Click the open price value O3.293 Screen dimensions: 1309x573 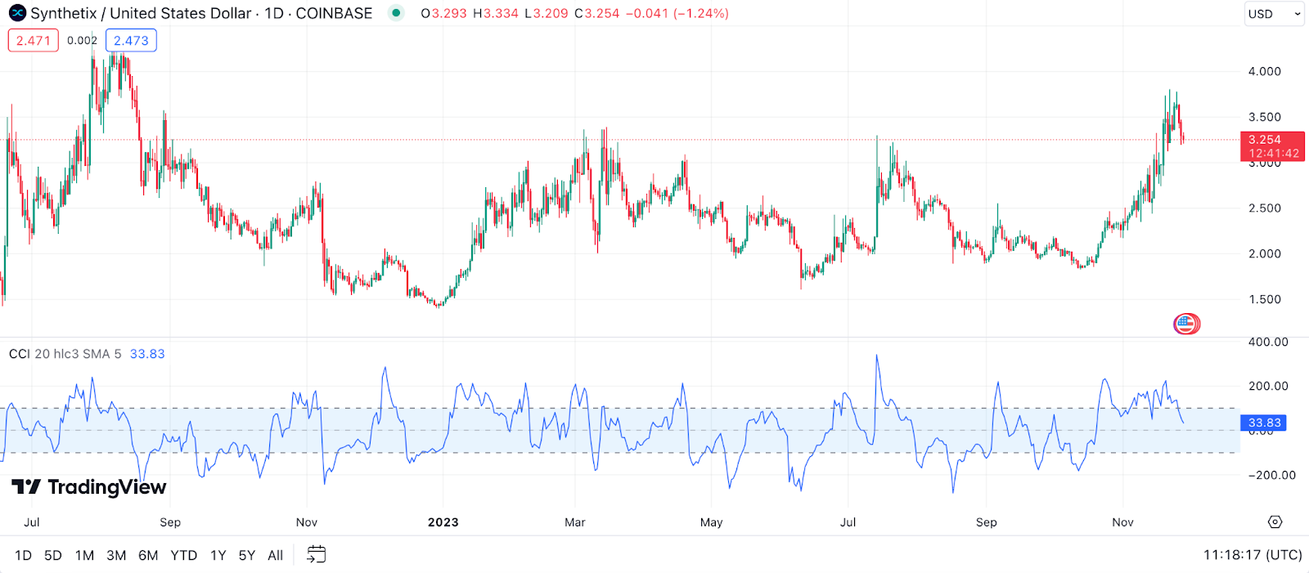coord(444,13)
